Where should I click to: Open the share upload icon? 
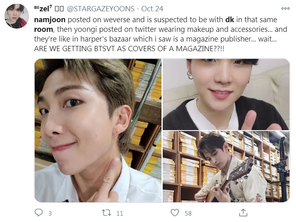point(243,213)
